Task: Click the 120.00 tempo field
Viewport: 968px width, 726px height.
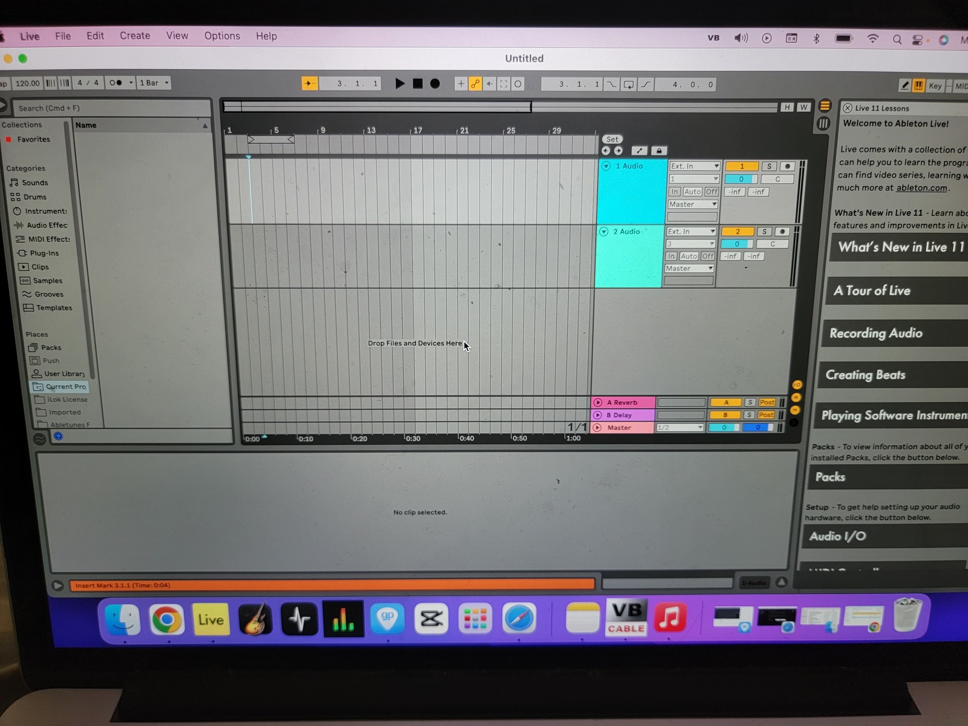Action: click(x=27, y=83)
